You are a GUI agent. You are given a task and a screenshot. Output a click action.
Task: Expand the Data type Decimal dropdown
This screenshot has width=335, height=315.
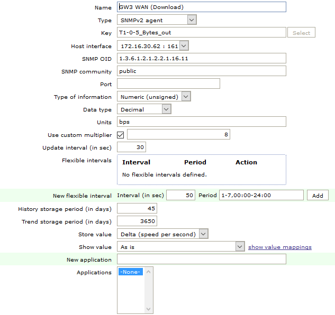[144, 109]
